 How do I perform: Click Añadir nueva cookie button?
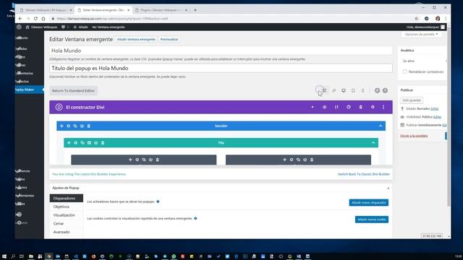point(371,220)
